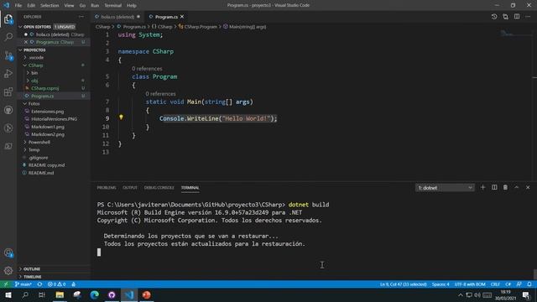537x302 pixels.
Task: Switch to the Problems panel tab
Action: click(x=107, y=188)
